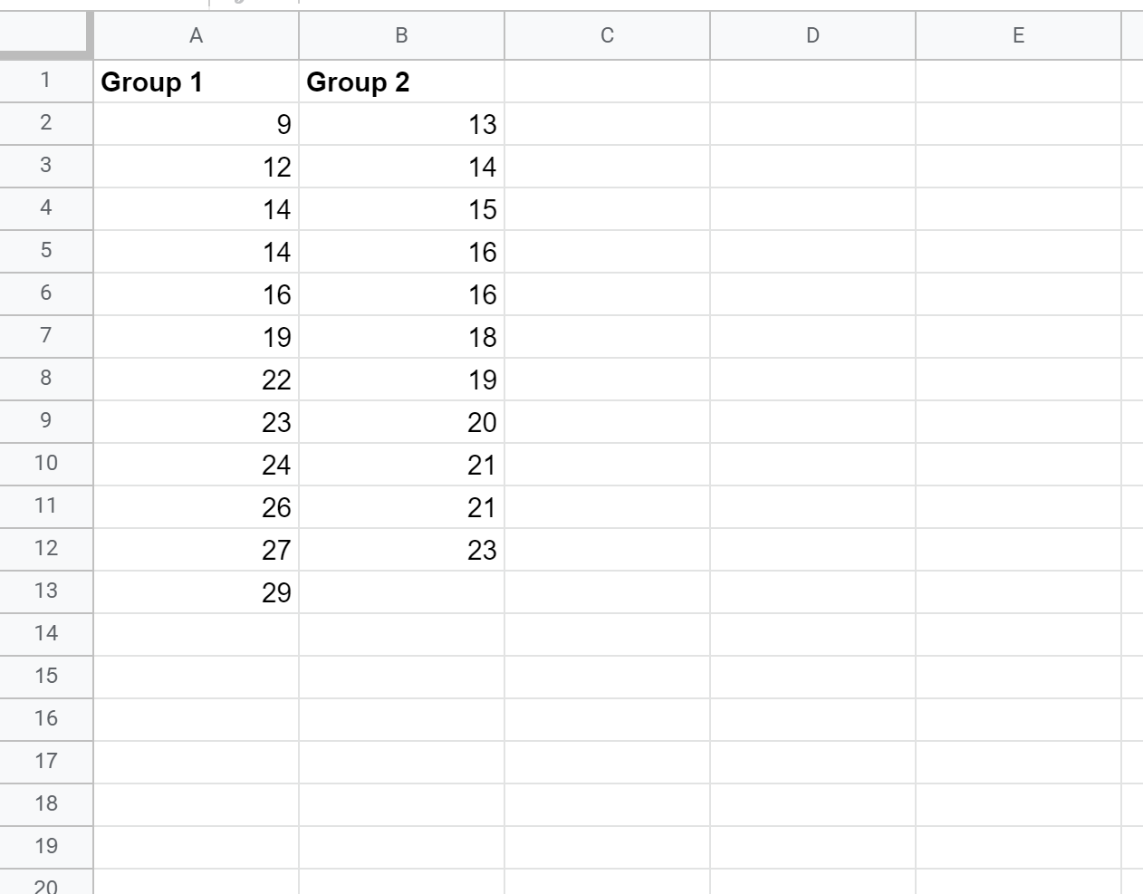Select row 1 header

[x=45, y=81]
